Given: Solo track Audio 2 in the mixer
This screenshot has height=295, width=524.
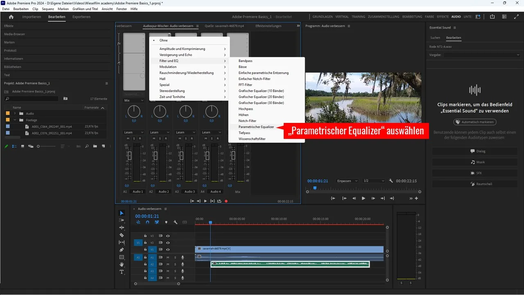Looking at the screenshot, I should pyautogui.click(x=160, y=138).
